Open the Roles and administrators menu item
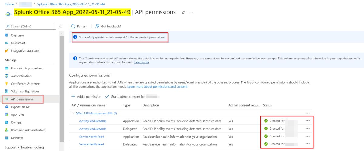This screenshot has height=151, width=364. 28,130
